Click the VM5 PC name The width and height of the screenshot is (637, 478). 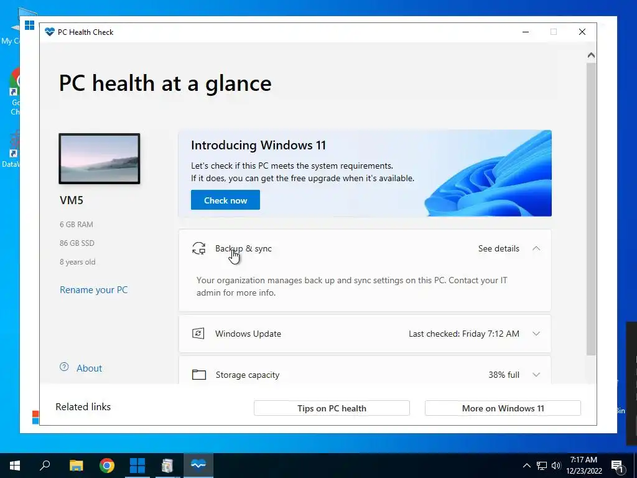tap(72, 200)
